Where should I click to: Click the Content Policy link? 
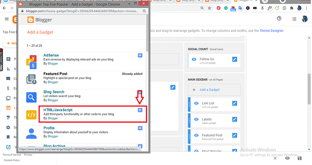(12, 160)
